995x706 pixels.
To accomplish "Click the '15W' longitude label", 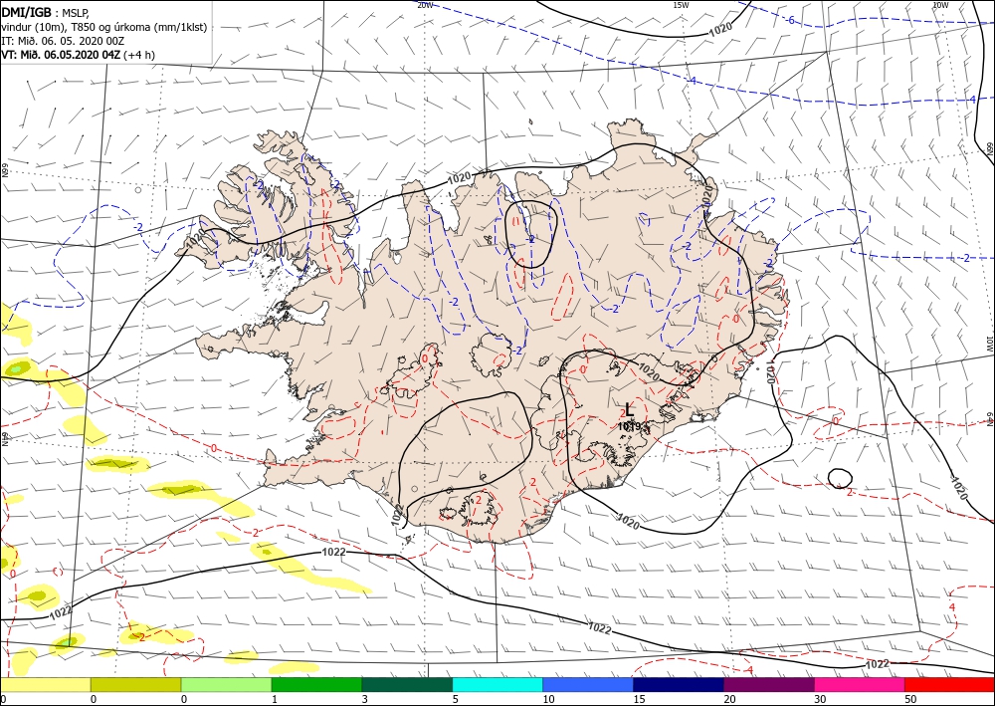I will 681,5.
